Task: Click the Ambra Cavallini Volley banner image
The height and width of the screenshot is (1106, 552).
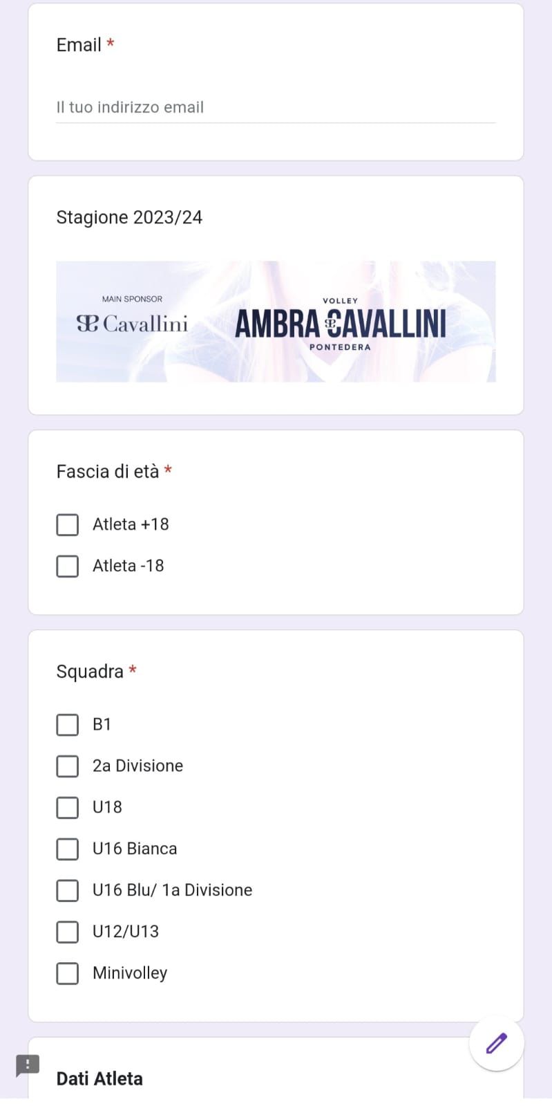Action: pos(276,322)
